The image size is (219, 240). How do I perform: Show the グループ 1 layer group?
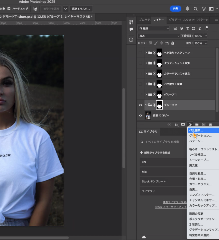point(140,95)
